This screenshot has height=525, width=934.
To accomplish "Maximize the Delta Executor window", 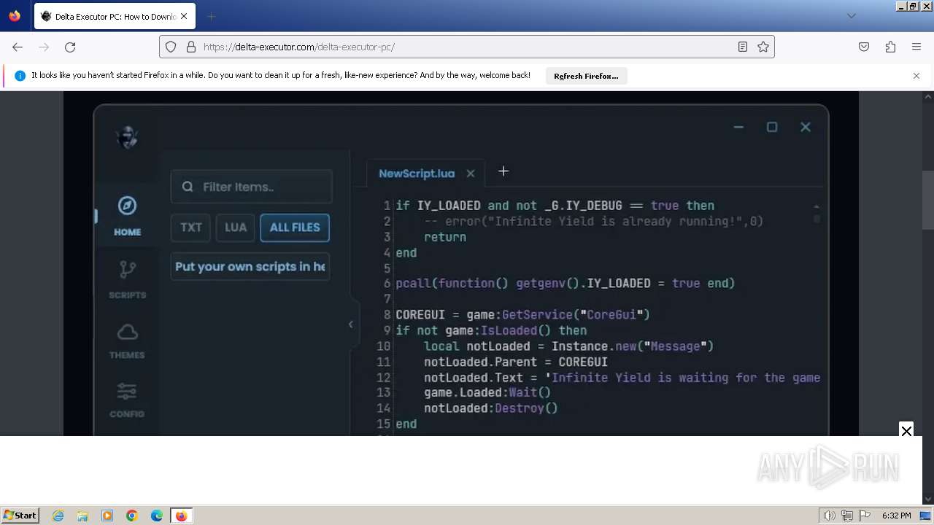I will point(772,127).
